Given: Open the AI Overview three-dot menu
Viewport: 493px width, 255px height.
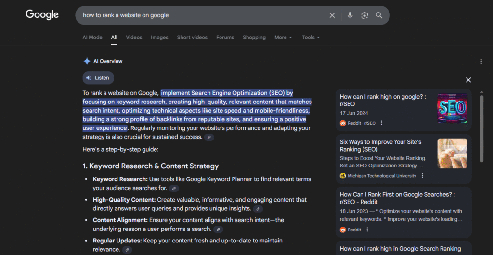Looking at the screenshot, I should [481, 61].
